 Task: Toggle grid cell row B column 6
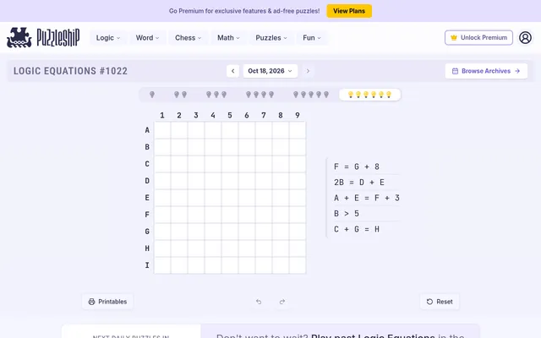[x=247, y=147]
